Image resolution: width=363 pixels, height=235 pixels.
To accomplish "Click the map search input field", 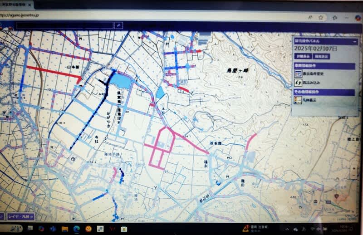I will 65,25.
